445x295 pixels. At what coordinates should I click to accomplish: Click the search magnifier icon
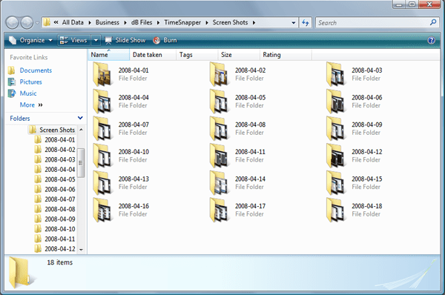coord(433,22)
